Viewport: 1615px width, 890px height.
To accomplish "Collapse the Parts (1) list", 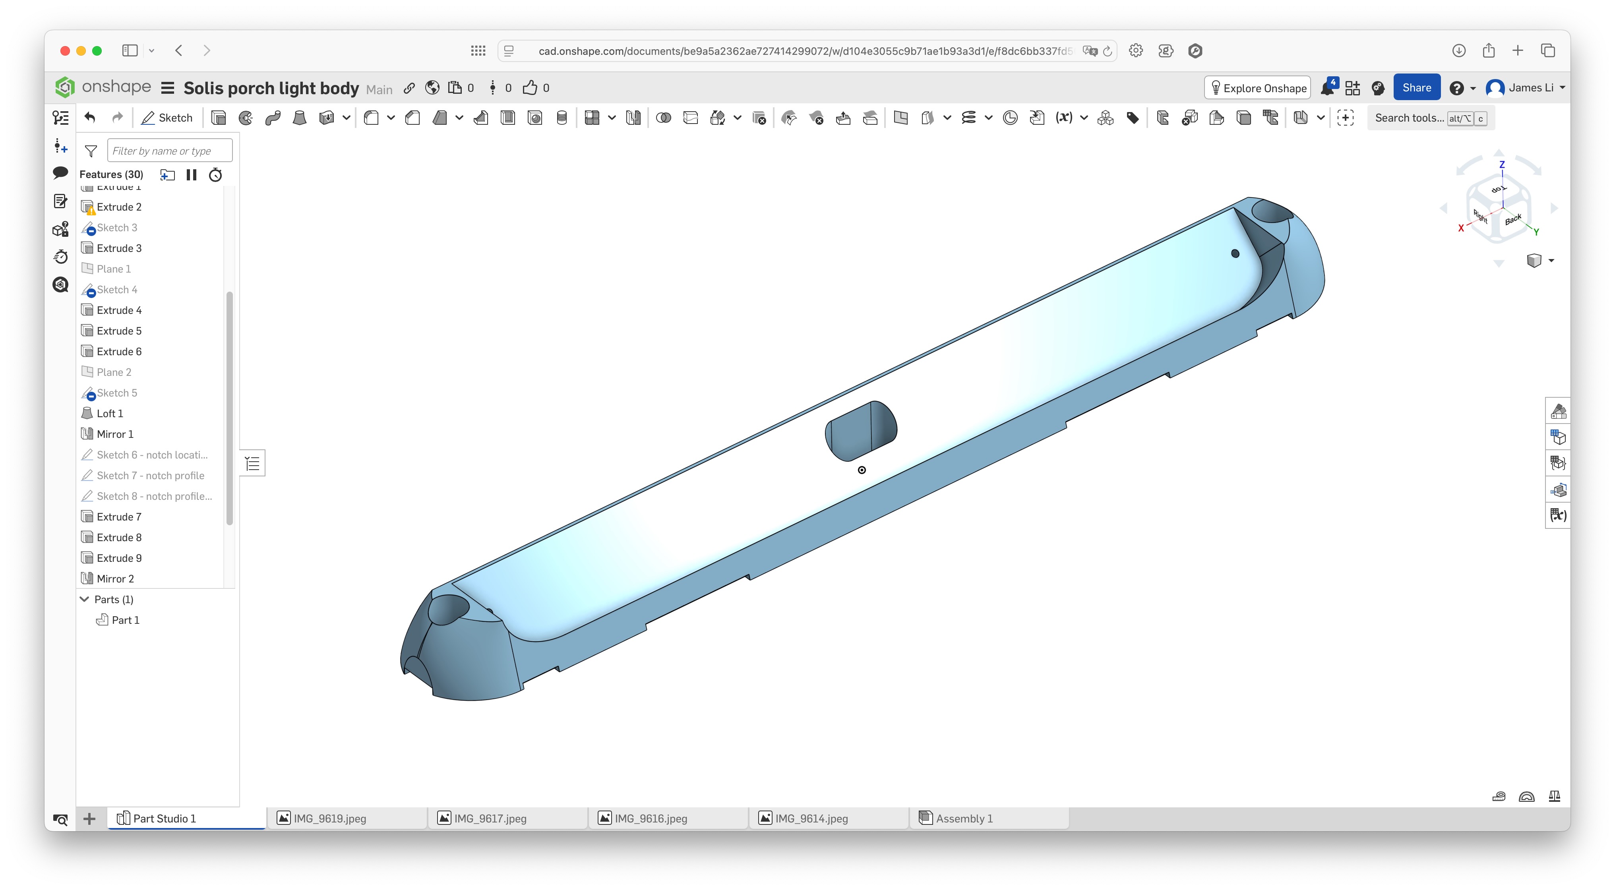I will [x=85, y=599].
